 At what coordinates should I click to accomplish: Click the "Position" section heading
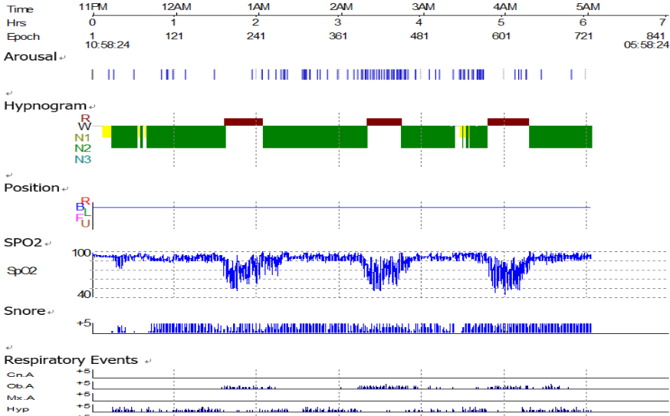click(31, 188)
